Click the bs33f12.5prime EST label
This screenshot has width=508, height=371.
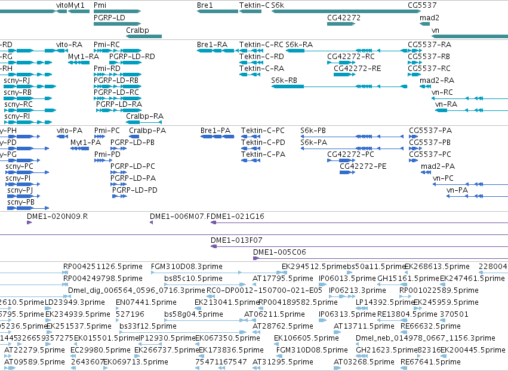[x=148, y=326]
